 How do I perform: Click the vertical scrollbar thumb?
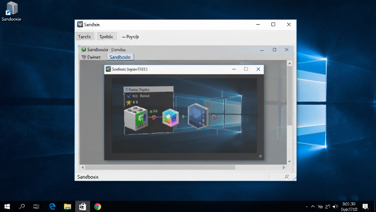[290, 96]
